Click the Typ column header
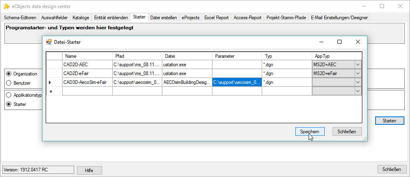Screen dimensions: 410x177 287,56
